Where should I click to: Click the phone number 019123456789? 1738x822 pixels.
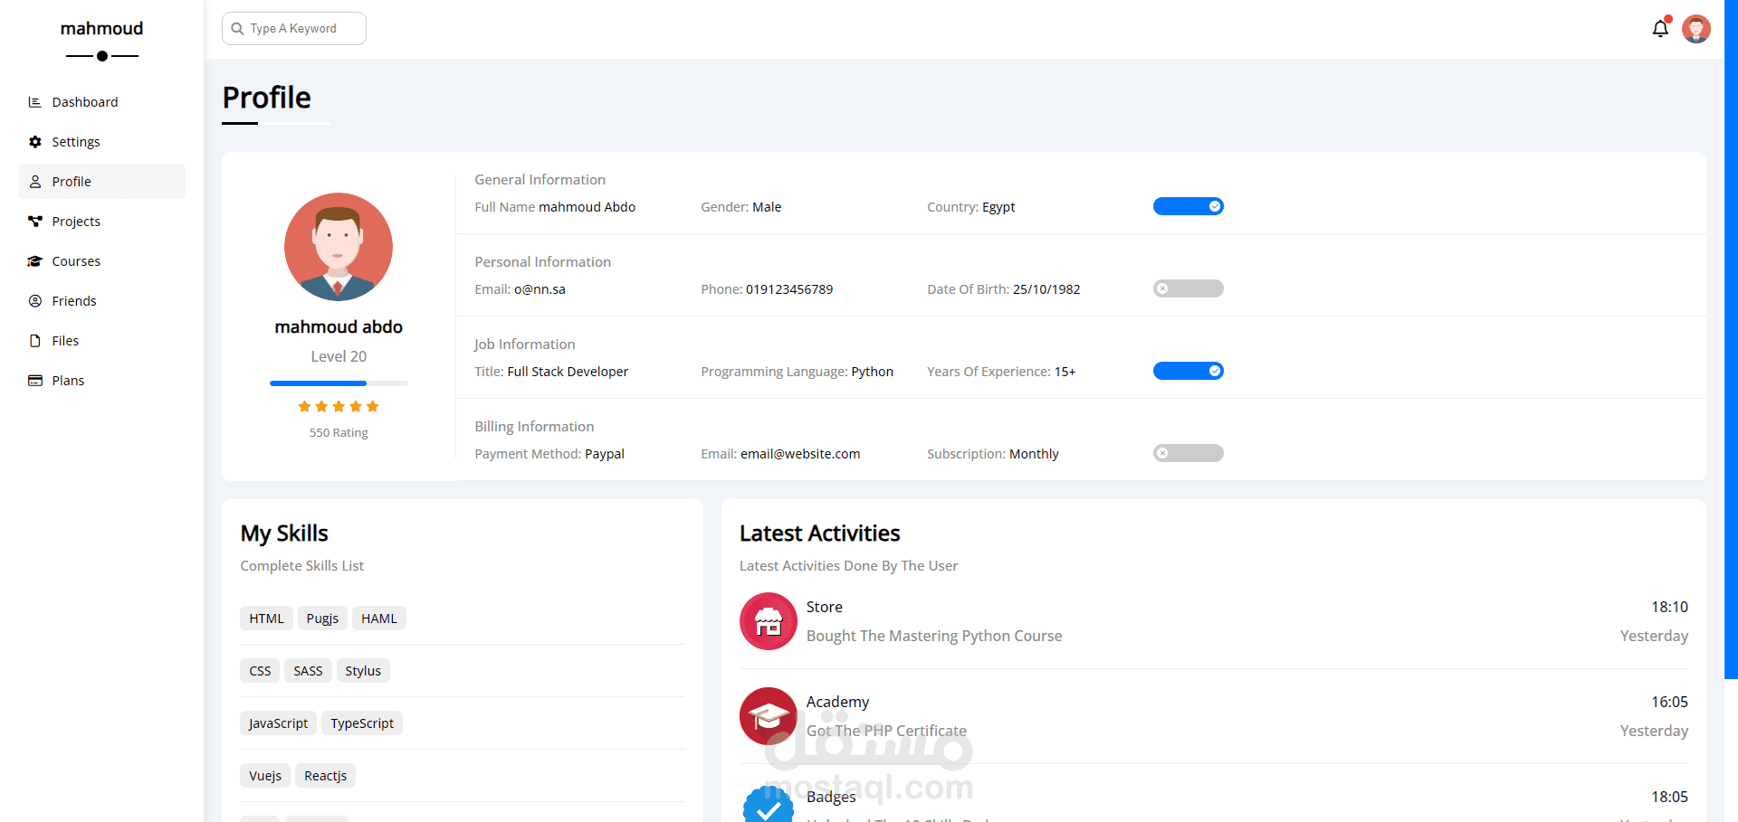[x=789, y=289]
